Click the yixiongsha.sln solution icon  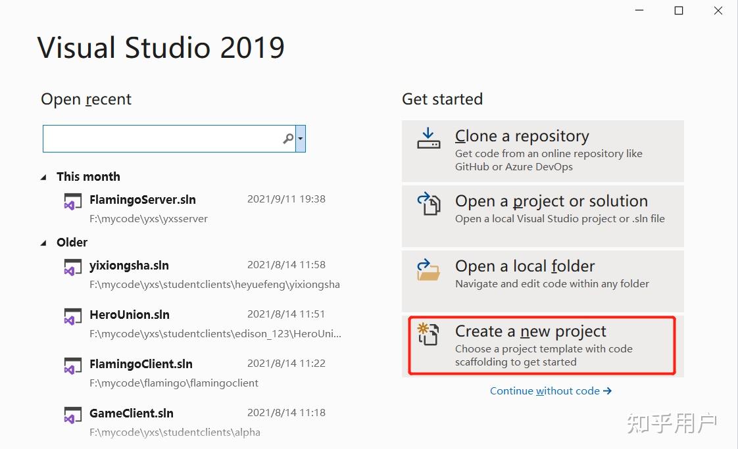click(73, 268)
